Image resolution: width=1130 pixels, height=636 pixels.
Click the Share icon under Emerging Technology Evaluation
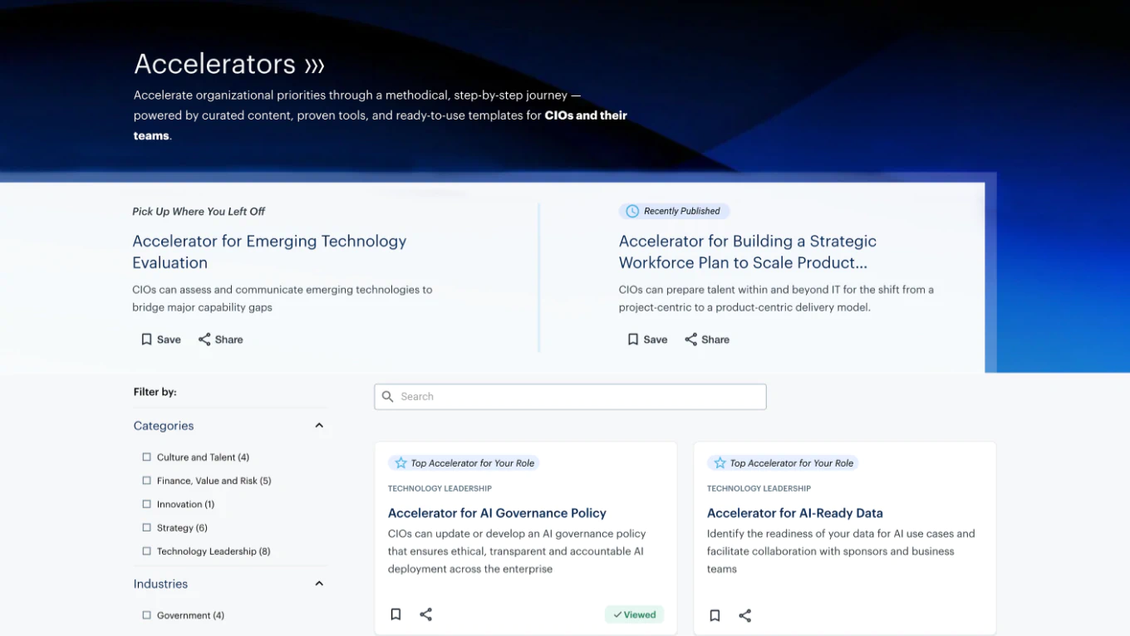click(205, 339)
